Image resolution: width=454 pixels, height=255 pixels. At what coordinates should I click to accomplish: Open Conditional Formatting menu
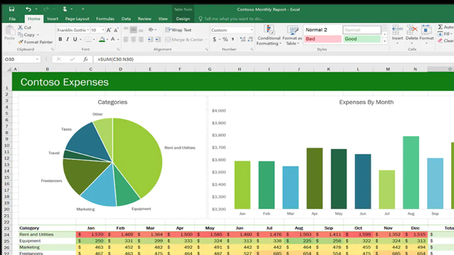(269, 35)
